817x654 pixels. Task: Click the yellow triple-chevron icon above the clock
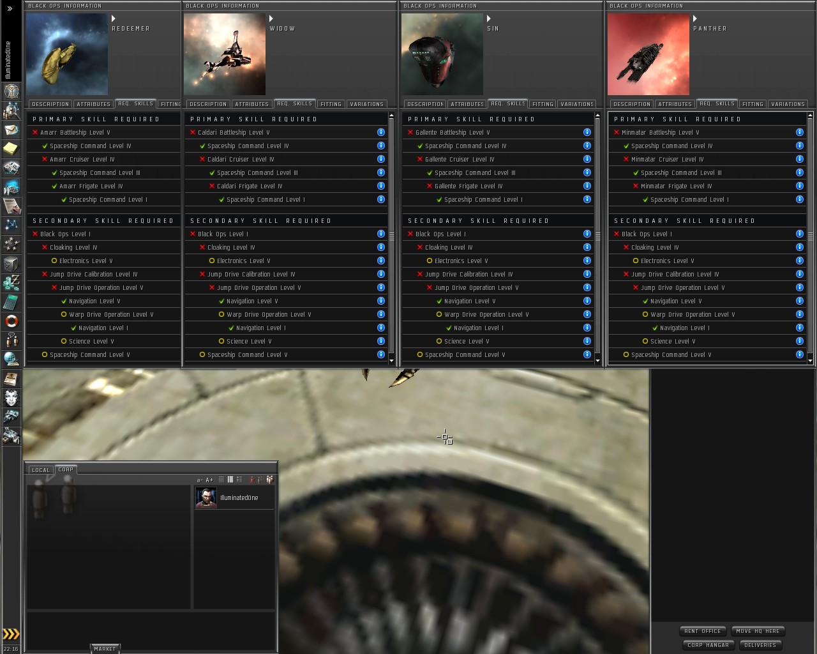(x=11, y=634)
